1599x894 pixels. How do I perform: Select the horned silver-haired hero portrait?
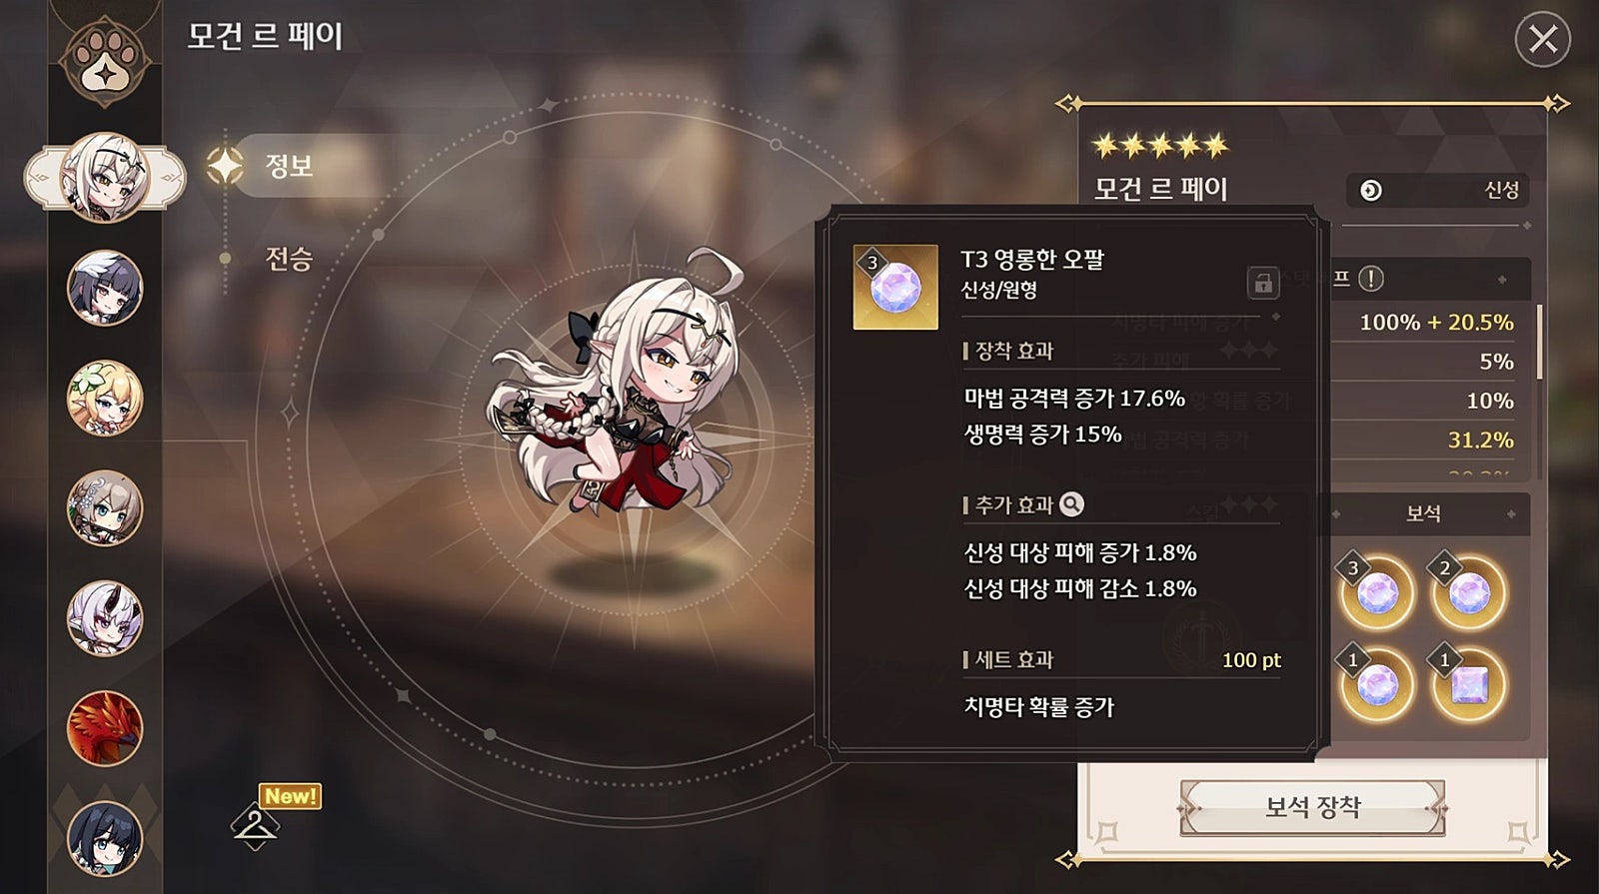pyautogui.click(x=105, y=618)
